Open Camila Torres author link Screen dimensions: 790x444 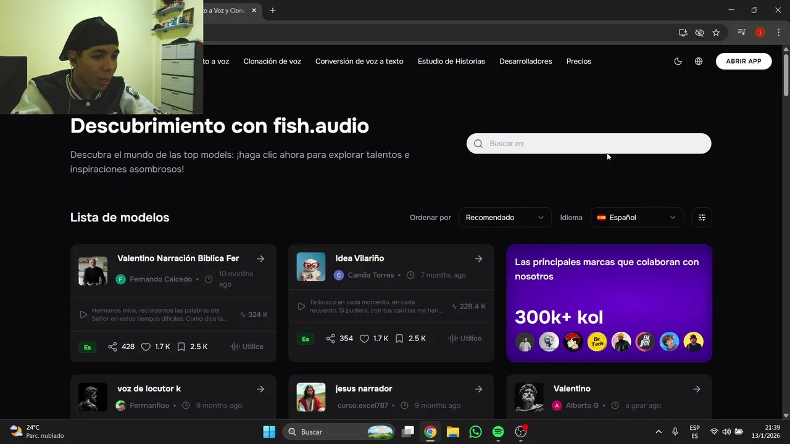[370, 275]
